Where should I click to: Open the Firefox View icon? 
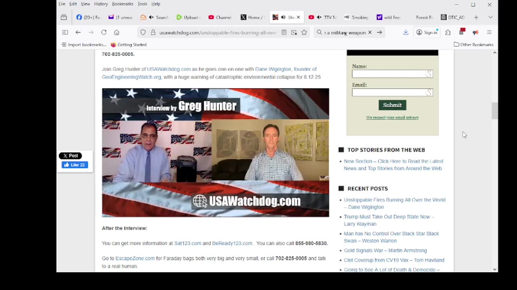64,17
